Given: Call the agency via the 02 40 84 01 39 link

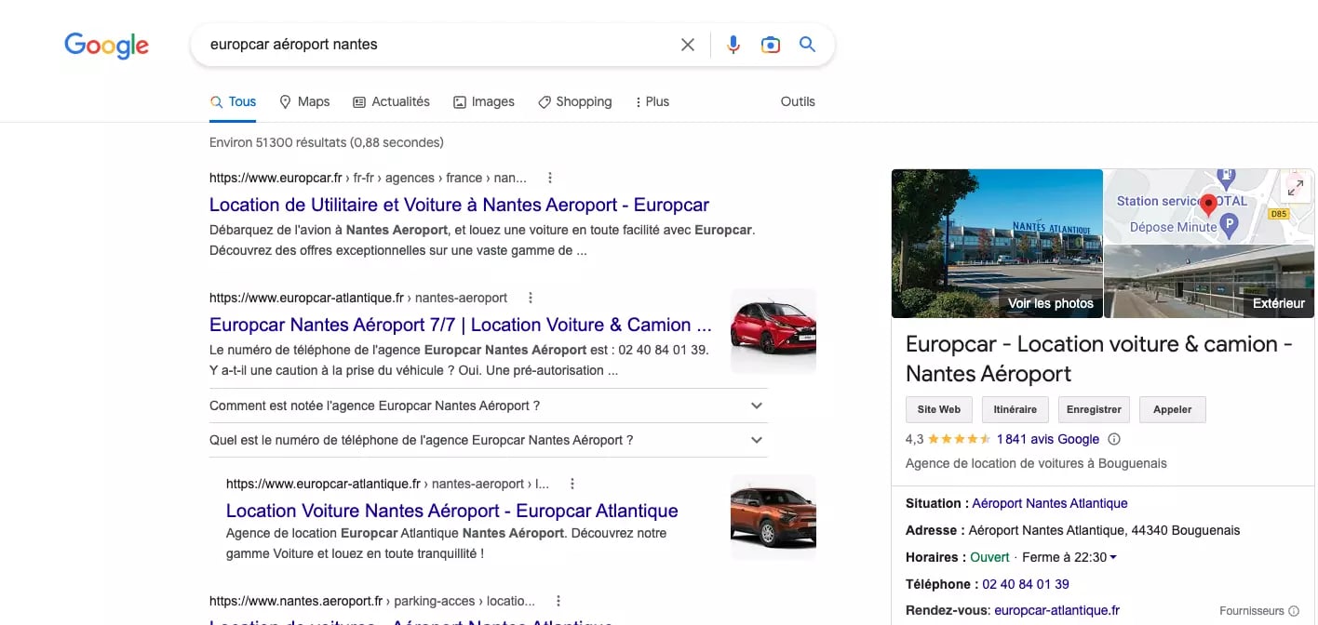Looking at the screenshot, I should (1025, 584).
